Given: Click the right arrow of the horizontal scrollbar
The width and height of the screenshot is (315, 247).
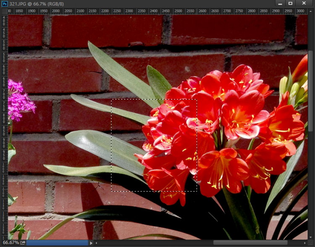Looking at the screenshot, I should [x=304, y=243].
